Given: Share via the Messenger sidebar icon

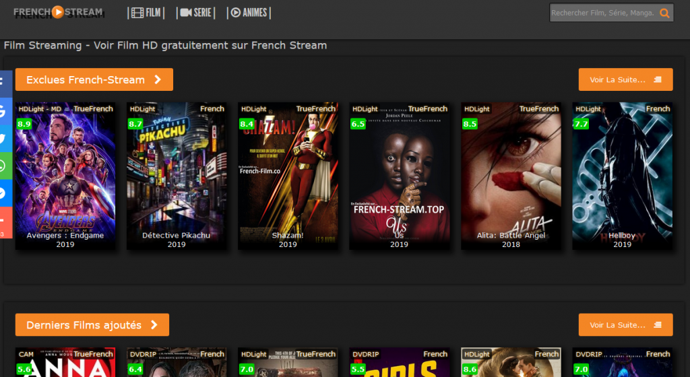Looking at the screenshot, I should (x=3, y=193).
